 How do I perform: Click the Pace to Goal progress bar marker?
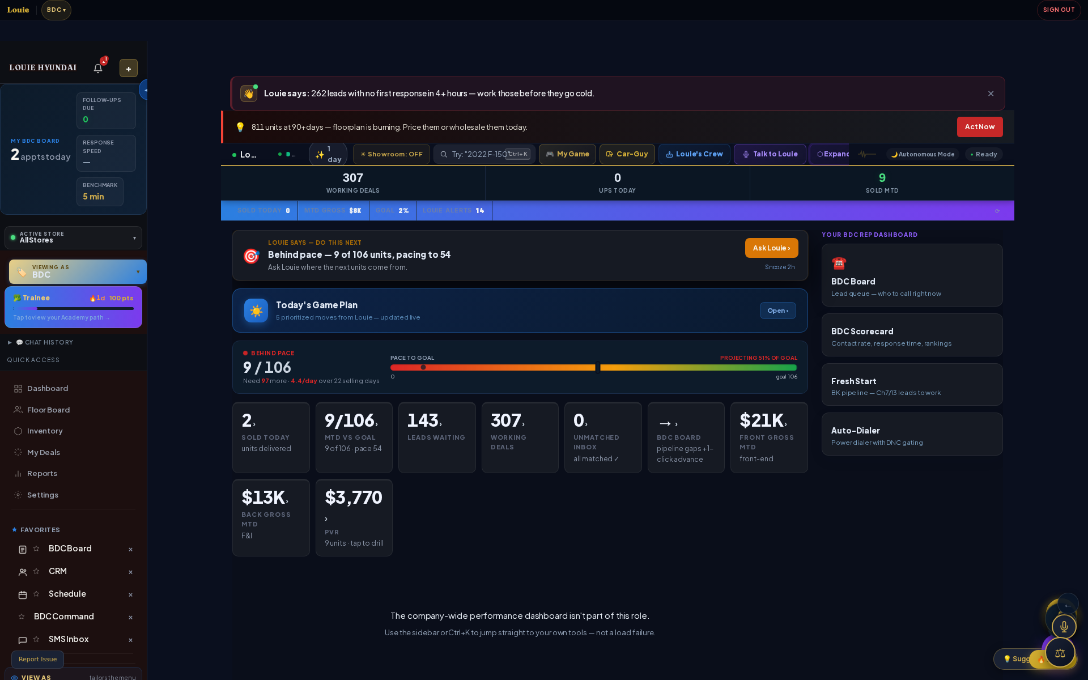[597, 368]
